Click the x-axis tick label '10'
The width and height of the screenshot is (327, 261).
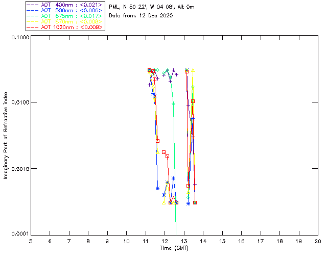pyautogui.click(x=126, y=241)
